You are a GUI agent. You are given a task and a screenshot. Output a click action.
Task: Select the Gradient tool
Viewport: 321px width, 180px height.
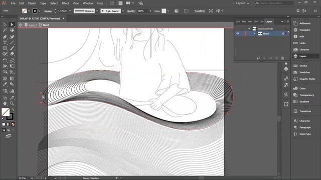point(12,78)
